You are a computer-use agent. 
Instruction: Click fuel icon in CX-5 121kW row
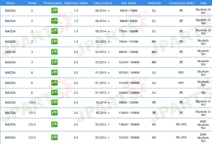tap(54, 137)
